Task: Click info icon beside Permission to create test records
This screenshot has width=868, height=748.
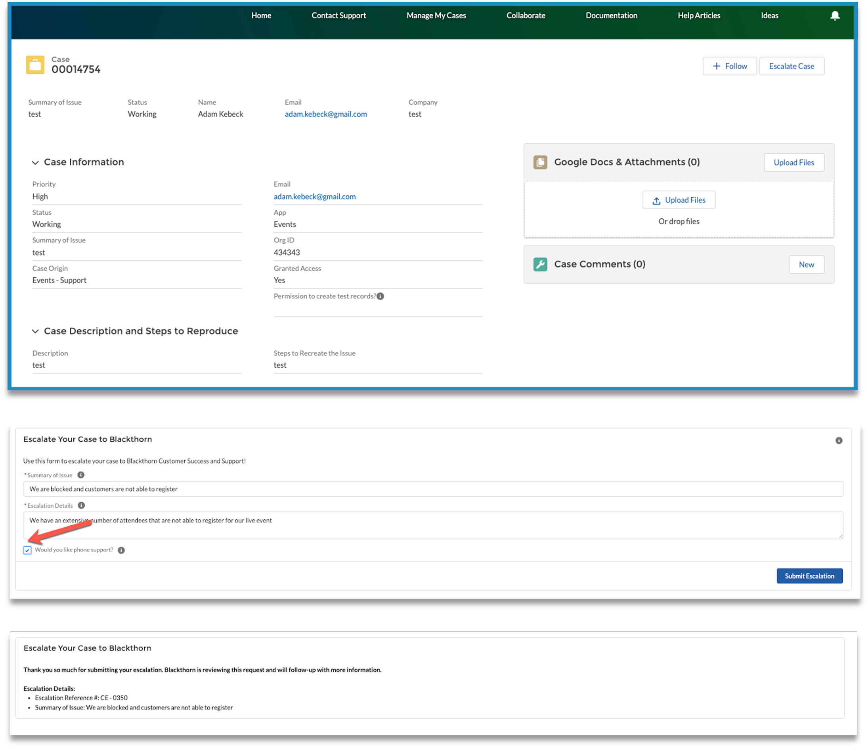Action: (x=380, y=296)
